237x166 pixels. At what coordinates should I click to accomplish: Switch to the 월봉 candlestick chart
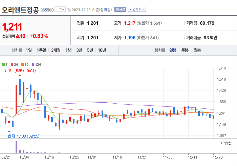(197, 50)
